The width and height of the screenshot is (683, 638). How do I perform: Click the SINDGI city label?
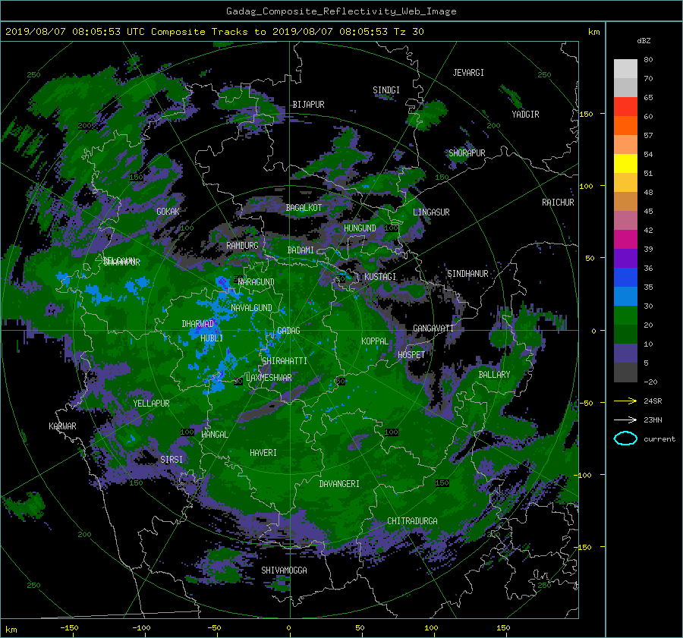386,90
